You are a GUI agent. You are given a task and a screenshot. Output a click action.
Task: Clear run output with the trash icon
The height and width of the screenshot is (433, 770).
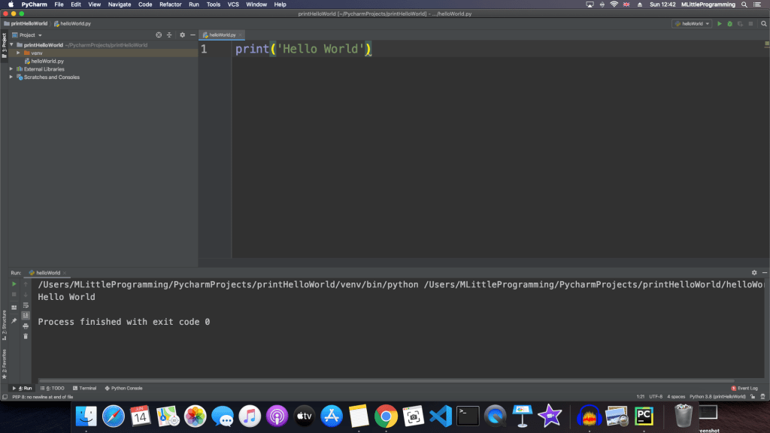click(26, 336)
